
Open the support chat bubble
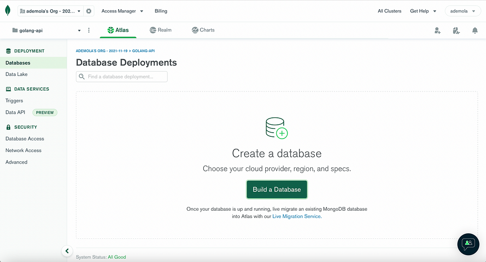coord(468,244)
